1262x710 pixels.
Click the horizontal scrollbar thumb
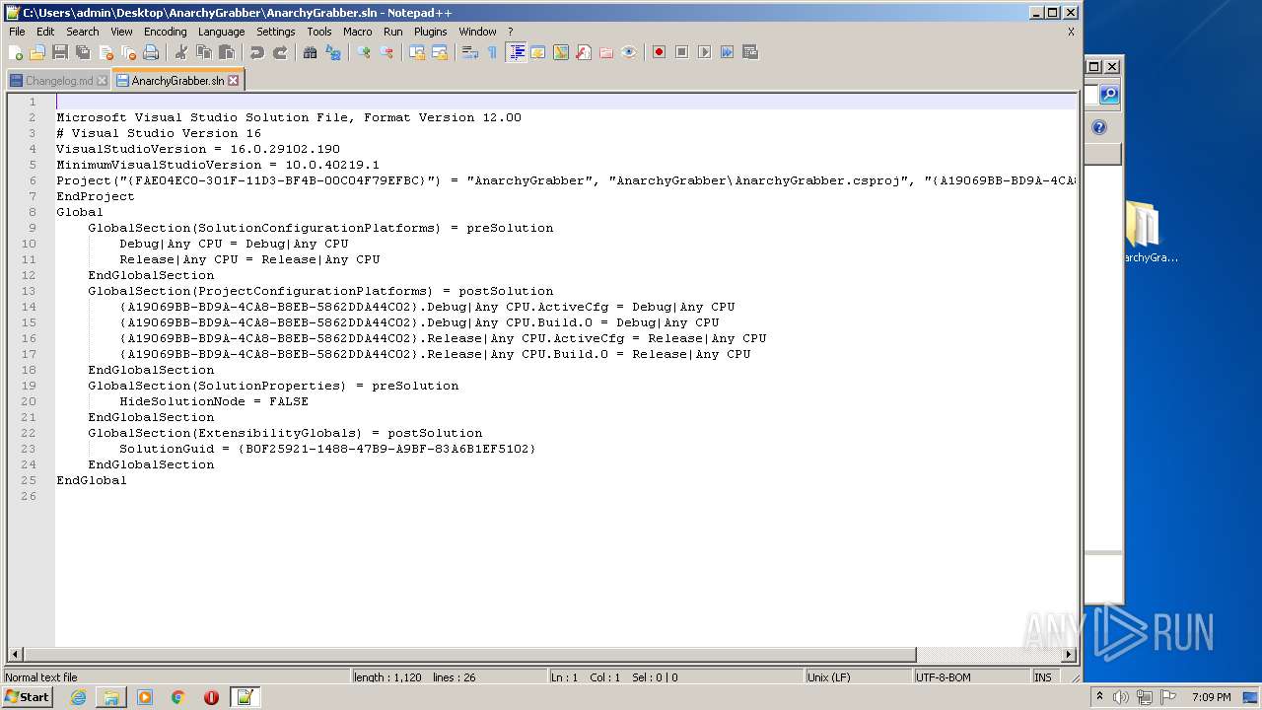click(x=469, y=654)
